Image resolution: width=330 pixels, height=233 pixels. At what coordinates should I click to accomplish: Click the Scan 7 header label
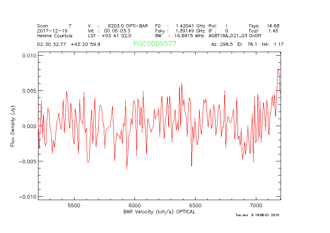pyautogui.click(x=54, y=26)
